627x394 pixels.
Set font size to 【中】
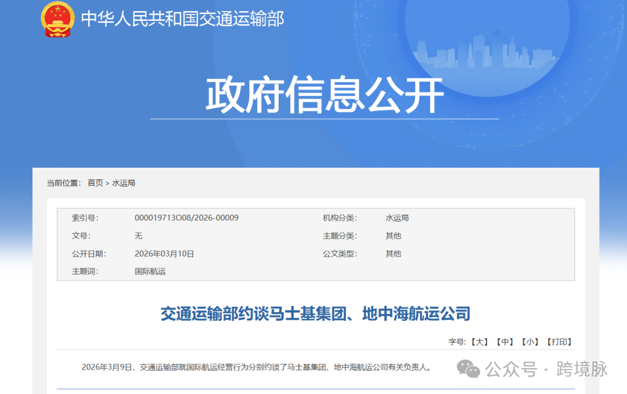point(505,342)
